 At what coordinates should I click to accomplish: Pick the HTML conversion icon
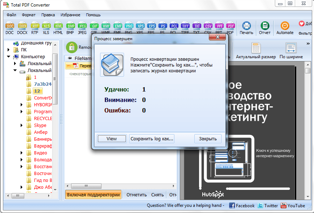pos(58,26)
